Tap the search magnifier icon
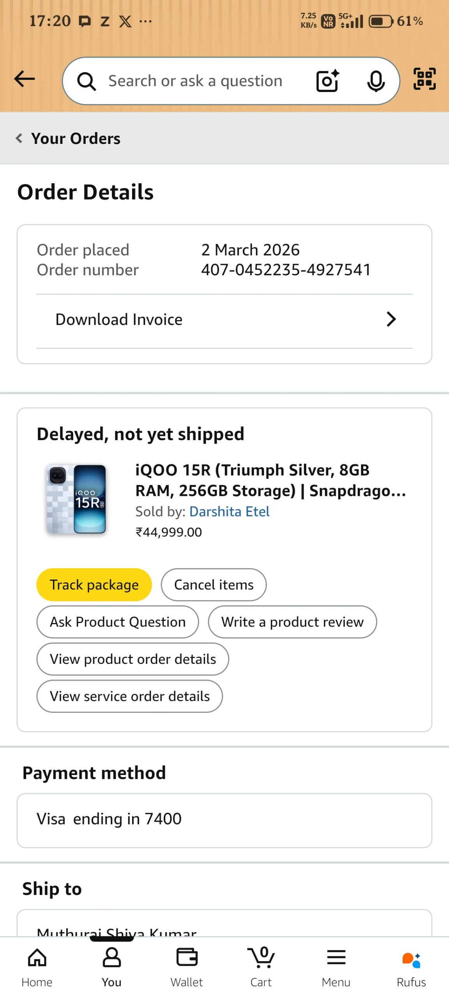 coord(86,81)
